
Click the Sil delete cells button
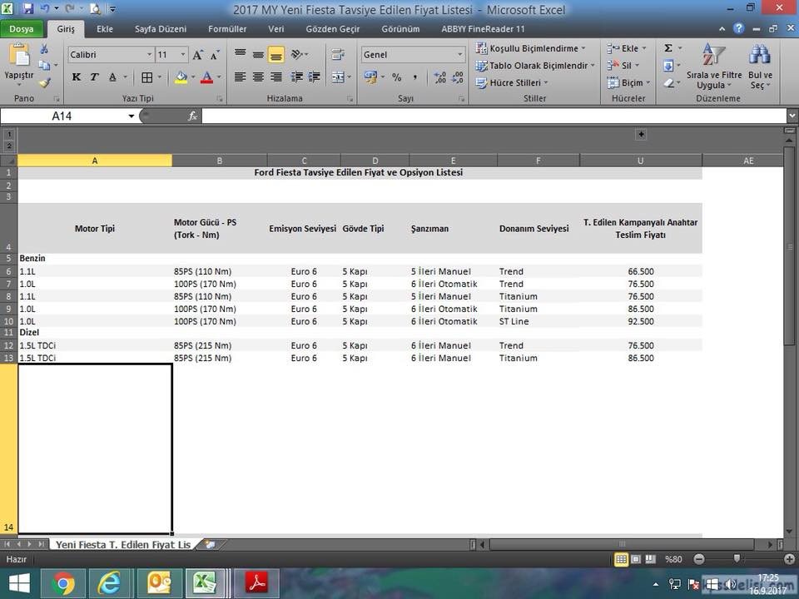tap(623, 66)
